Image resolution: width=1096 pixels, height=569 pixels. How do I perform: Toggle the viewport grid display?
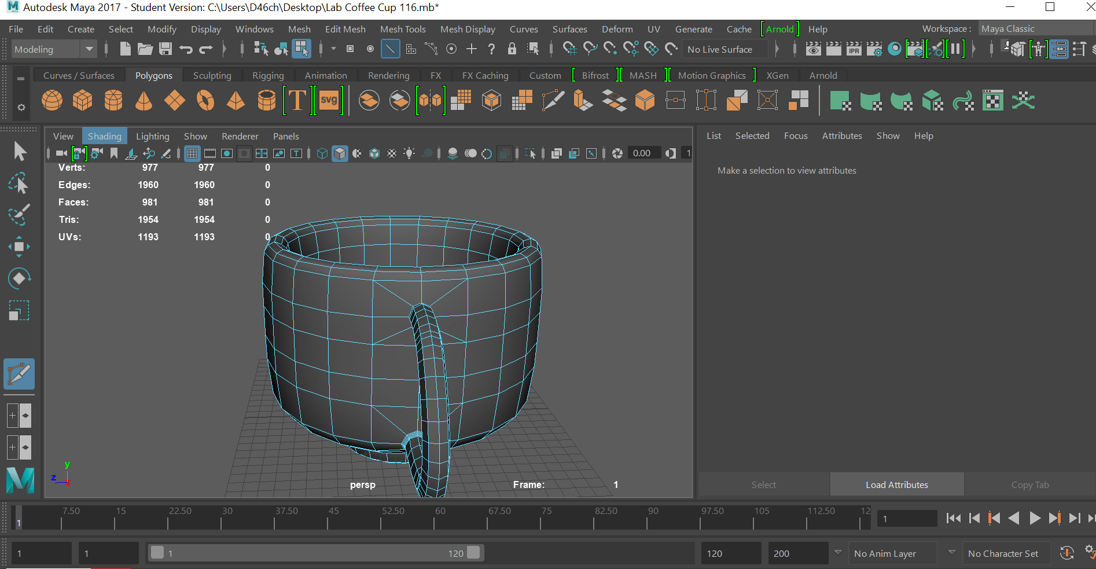[x=192, y=153]
